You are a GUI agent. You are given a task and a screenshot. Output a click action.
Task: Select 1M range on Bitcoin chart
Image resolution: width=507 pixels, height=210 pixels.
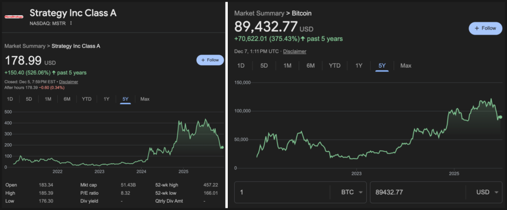click(288, 66)
